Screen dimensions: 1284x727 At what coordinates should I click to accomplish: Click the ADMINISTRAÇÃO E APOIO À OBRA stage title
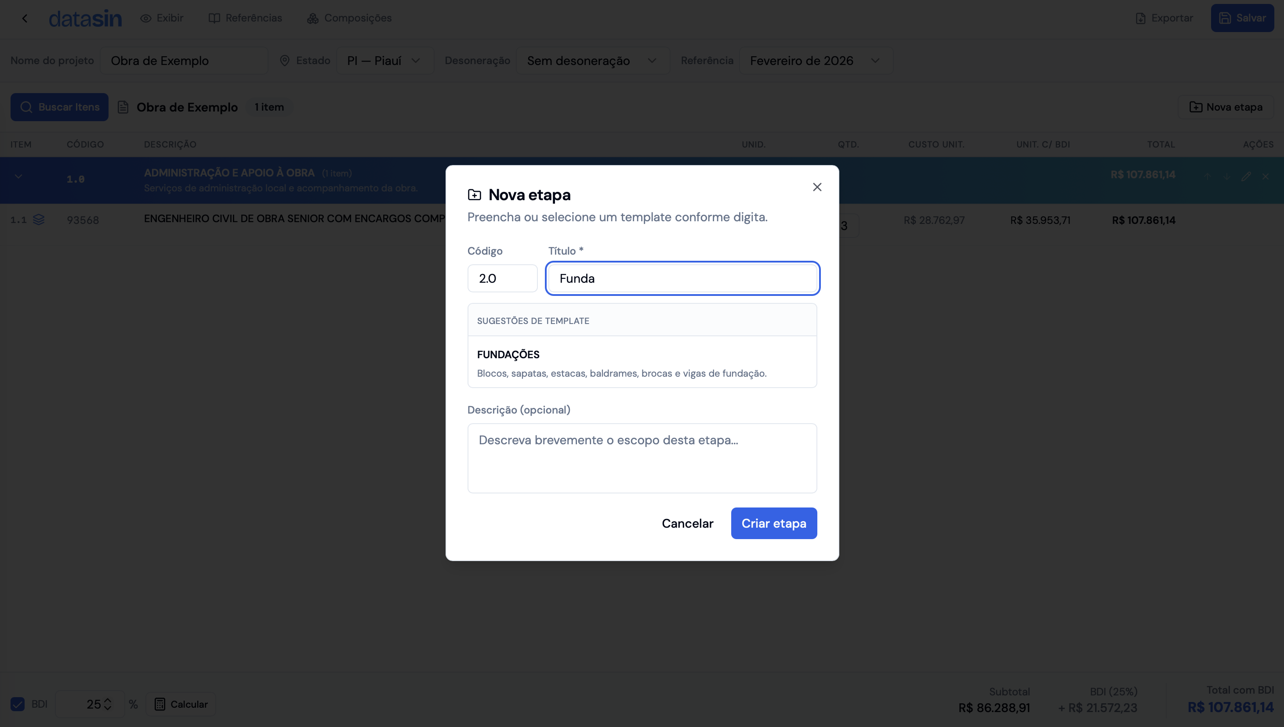229,173
